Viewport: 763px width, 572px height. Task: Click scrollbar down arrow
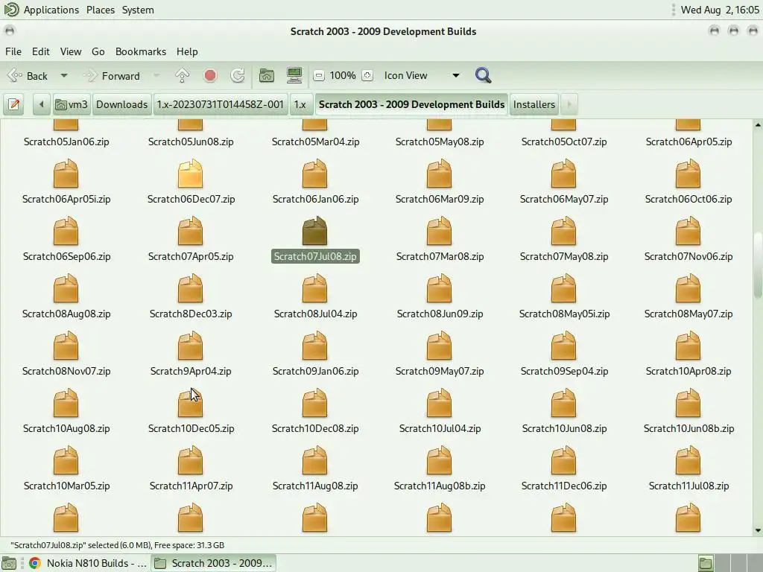(758, 530)
